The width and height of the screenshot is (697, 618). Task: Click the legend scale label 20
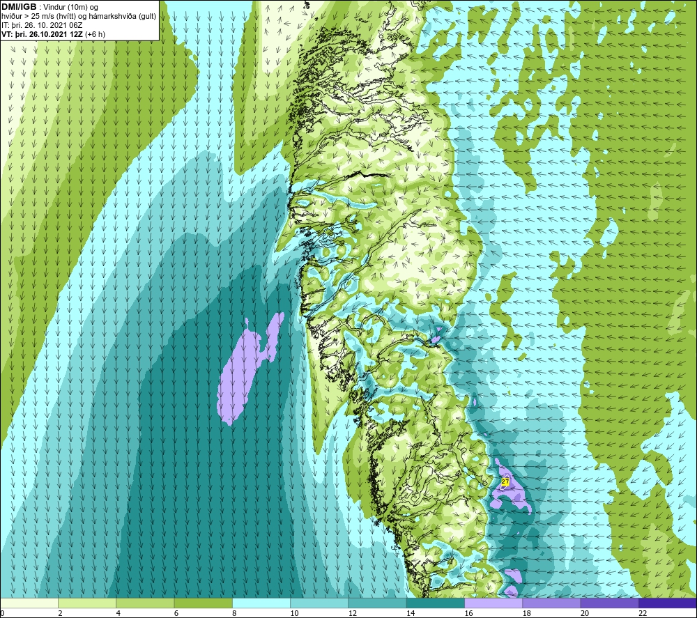585,613
